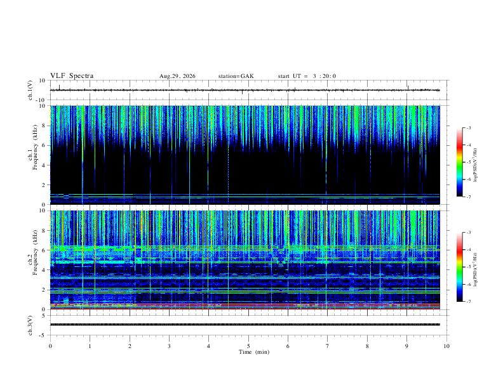Click the 9 minute tick on time axis
This screenshot has width=503, height=388.
coord(406,346)
